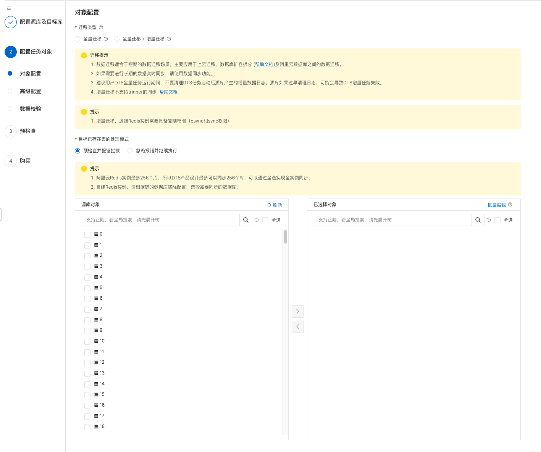The image size is (541, 452).
Task: Click 刷新 to refresh source objects
Action: [x=275, y=205]
